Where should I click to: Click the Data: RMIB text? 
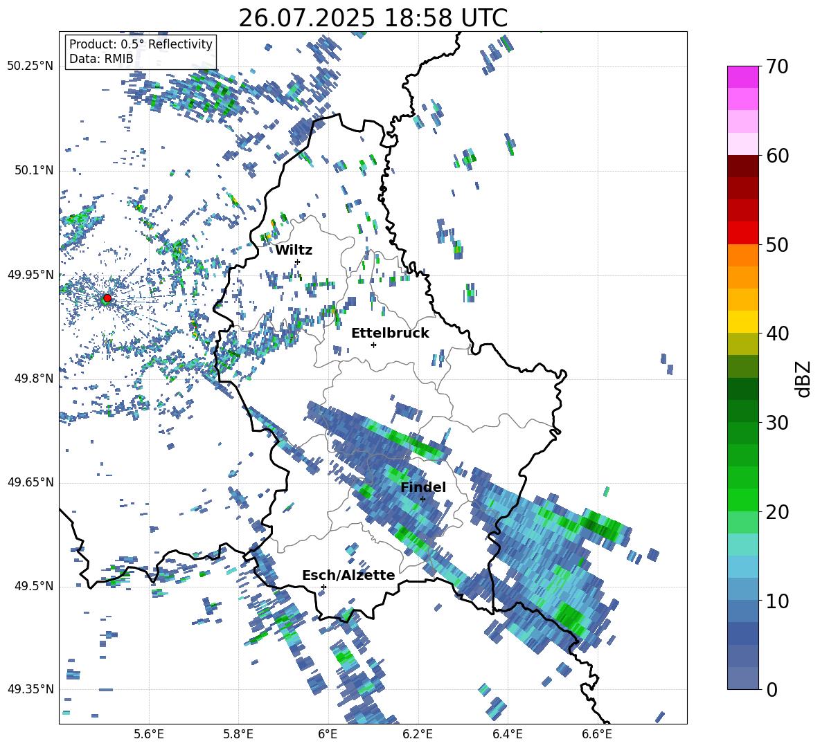(101, 59)
